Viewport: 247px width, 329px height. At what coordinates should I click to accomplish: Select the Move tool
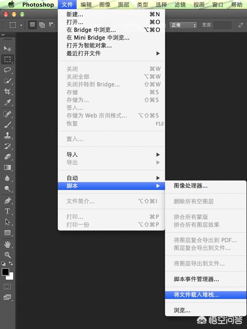pos(7,49)
